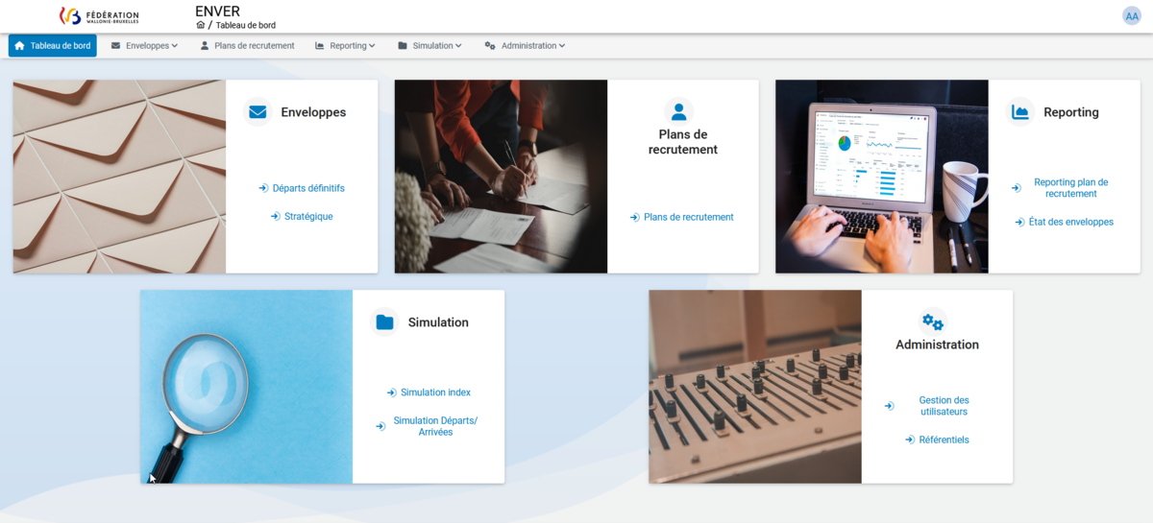This screenshot has height=523, width=1153.
Task: Open Plans de recrutement in the navbar
Action: [x=247, y=46]
